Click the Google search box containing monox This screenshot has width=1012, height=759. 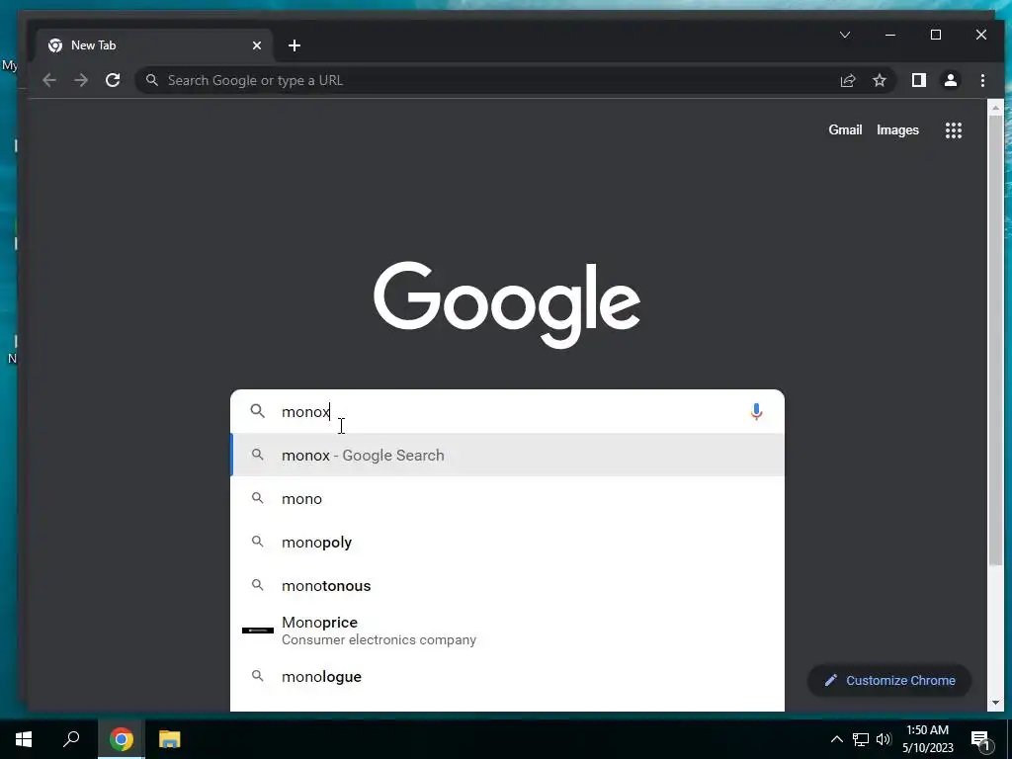507,411
